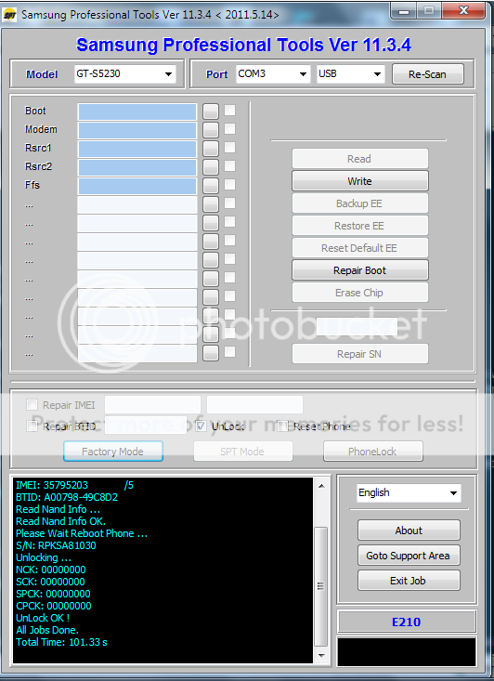Click the E210 status label
This screenshot has height=681, width=494.
(x=407, y=622)
